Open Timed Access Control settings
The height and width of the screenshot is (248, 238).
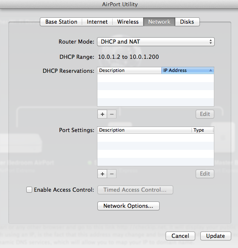point(135,190)
